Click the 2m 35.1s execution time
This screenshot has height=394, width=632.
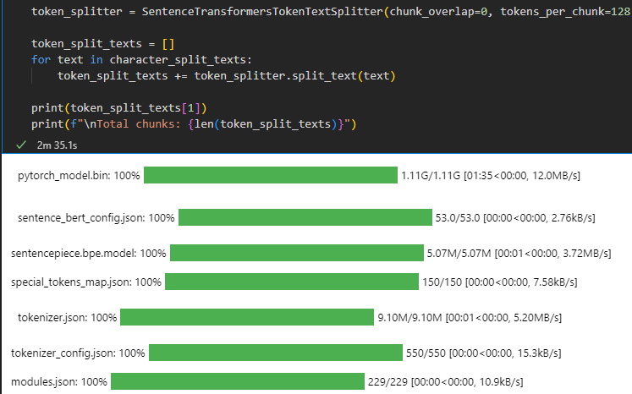57,145
